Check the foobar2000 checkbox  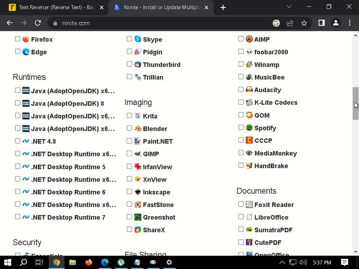point(241,51)
